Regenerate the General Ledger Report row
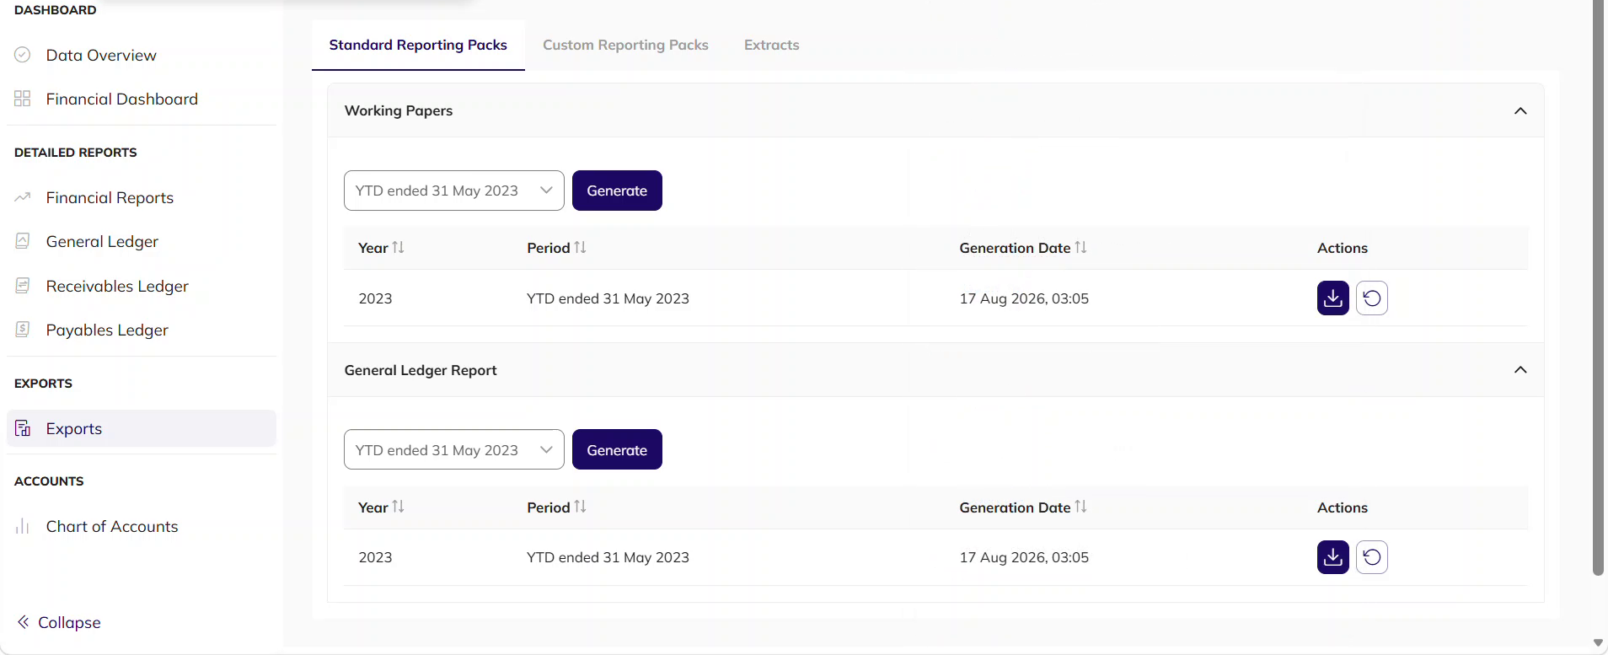Screen dimensions: 1608x655 click(x=1371, y=557)
